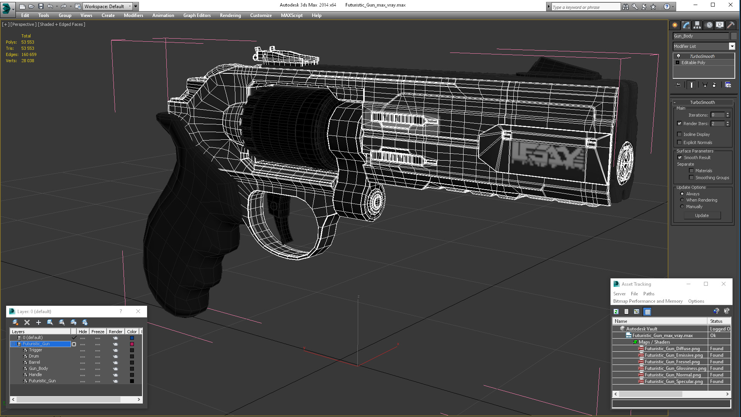The image size is (741, 417).
Task: Expand the Editable Poly sub-object tree
Action: (x=677, y=63)
